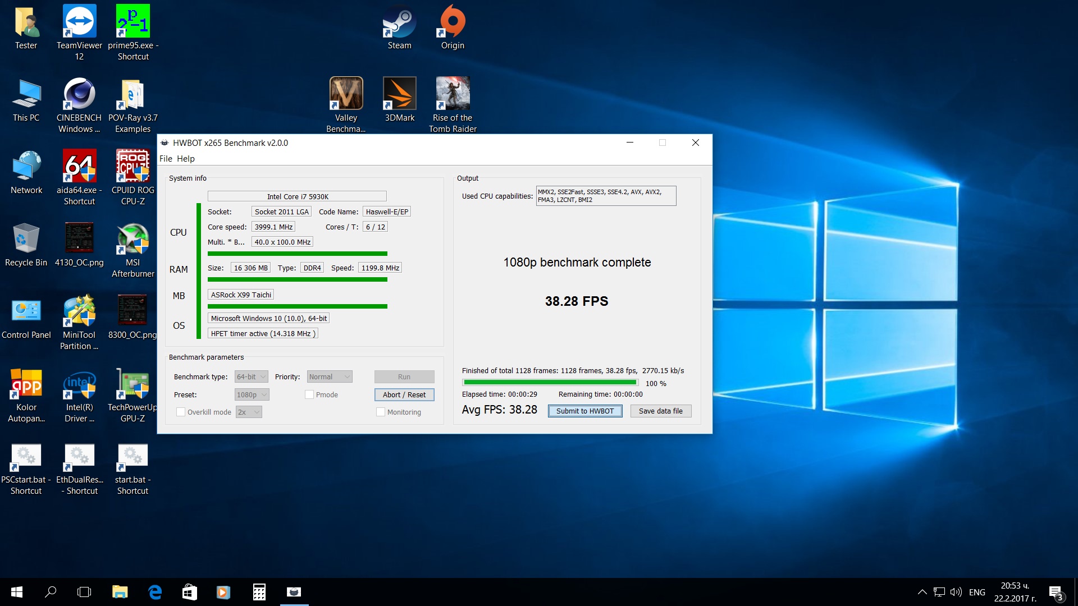Image resolution: width=1078 pixels, height=606 pixels.
Task: Expand the Preset 1080p dropdown
Action: 252,395
